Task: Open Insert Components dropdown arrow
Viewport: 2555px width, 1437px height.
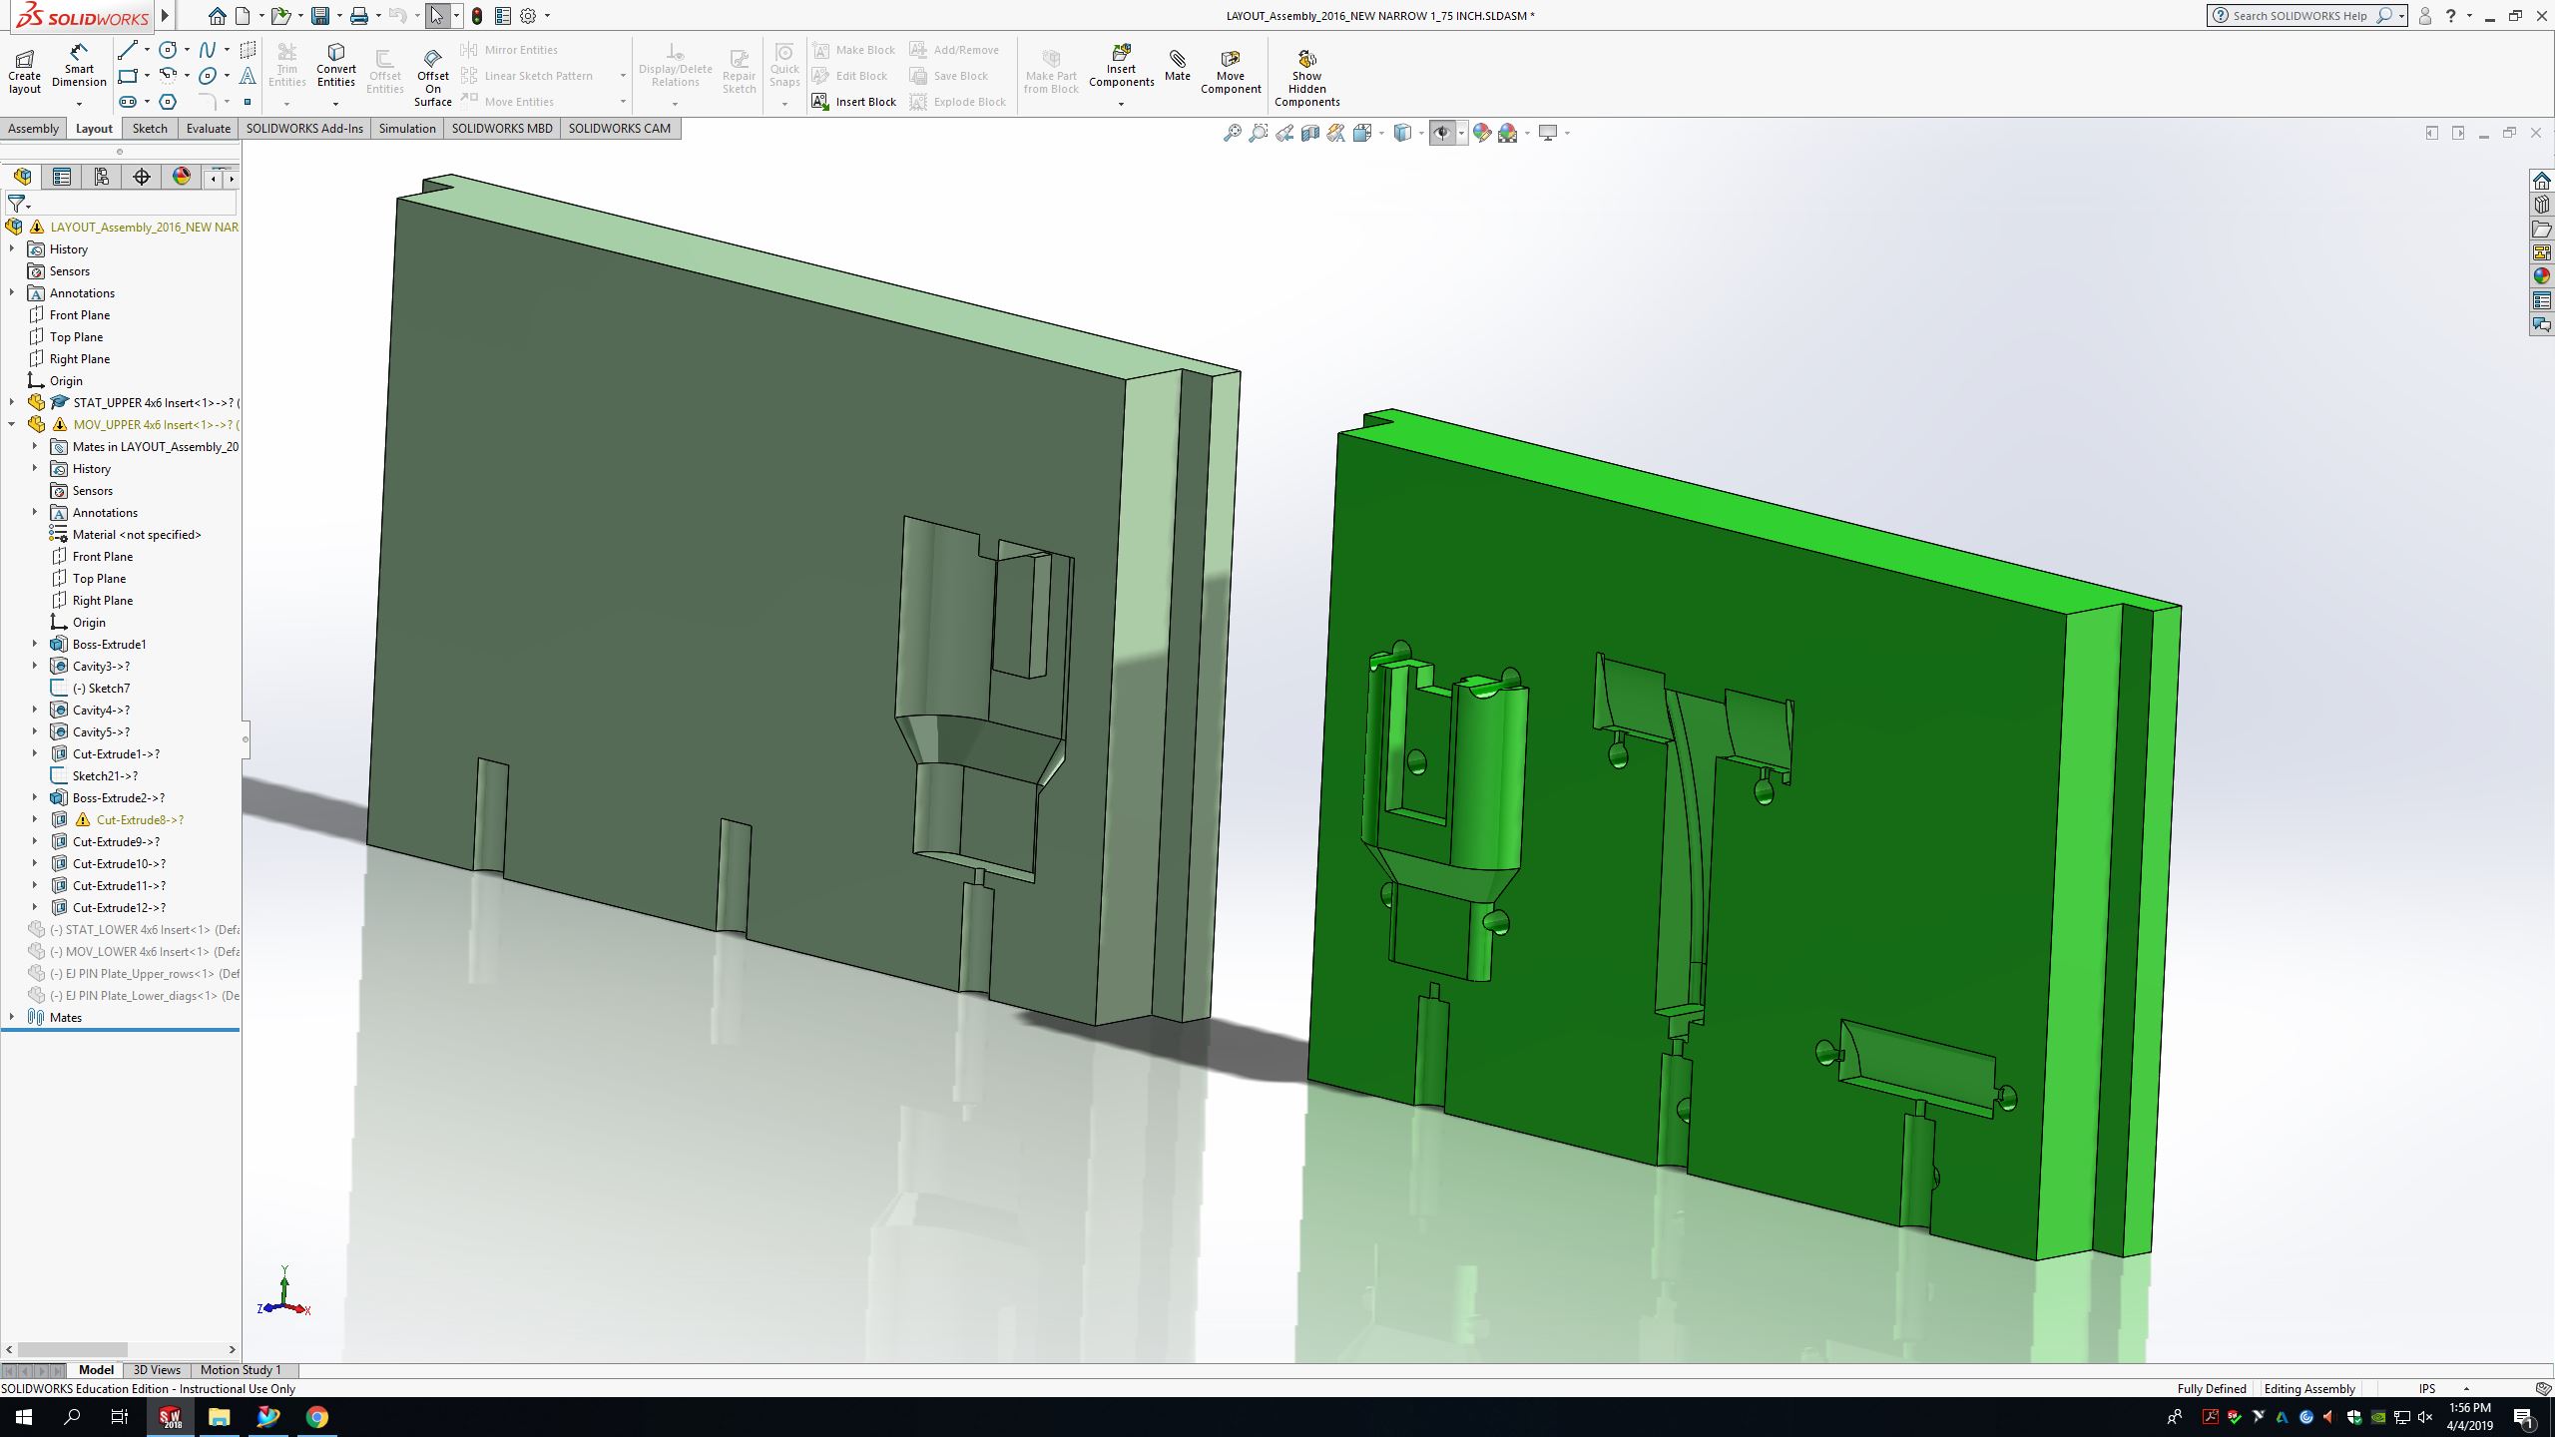Action: (x=1121, y=104)
